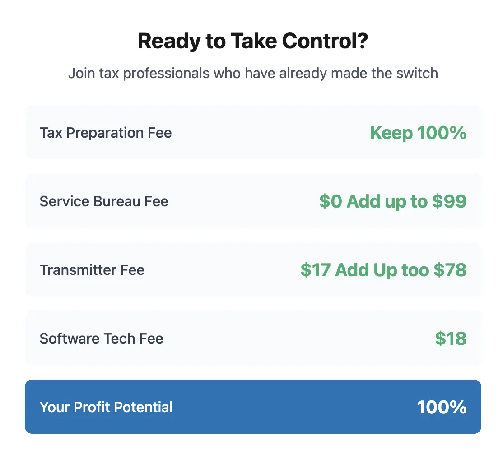Click the '$78' amount in Transmitter row

point(450,270)
